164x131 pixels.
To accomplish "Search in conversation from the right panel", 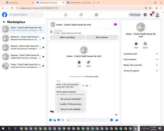I will click(145, 44).
